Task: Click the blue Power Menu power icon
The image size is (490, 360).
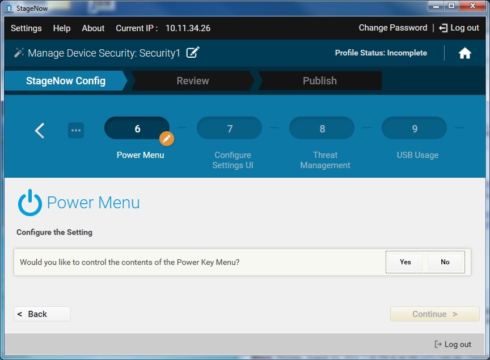Action: 29,203
